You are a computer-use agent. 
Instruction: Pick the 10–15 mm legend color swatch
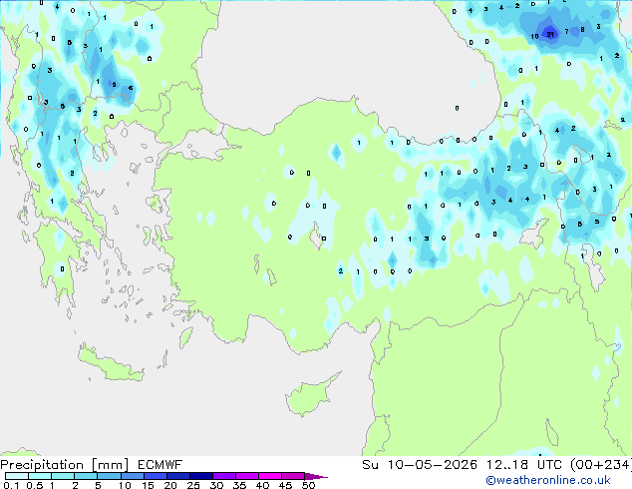tap(132, 476)
